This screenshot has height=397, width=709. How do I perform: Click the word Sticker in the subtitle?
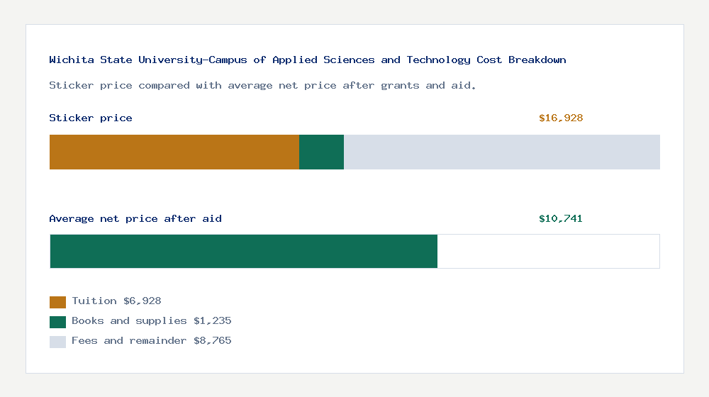coord(72,86)
